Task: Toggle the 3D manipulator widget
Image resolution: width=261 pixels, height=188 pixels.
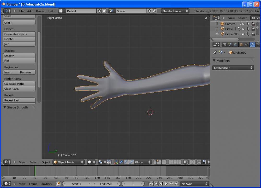Action: (116, 162)
